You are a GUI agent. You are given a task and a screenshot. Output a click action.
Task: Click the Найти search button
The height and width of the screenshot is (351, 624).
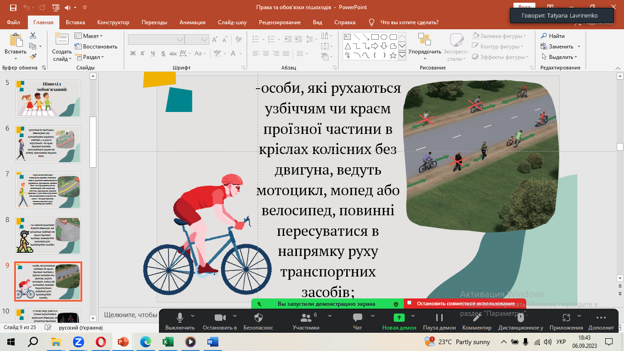pos(553,36)
